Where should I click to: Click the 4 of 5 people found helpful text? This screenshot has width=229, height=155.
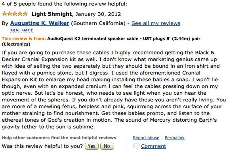(x=65, y=4)
